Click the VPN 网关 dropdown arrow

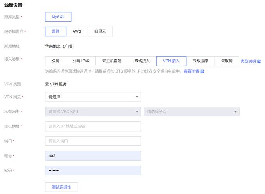(x=137, y=97)
